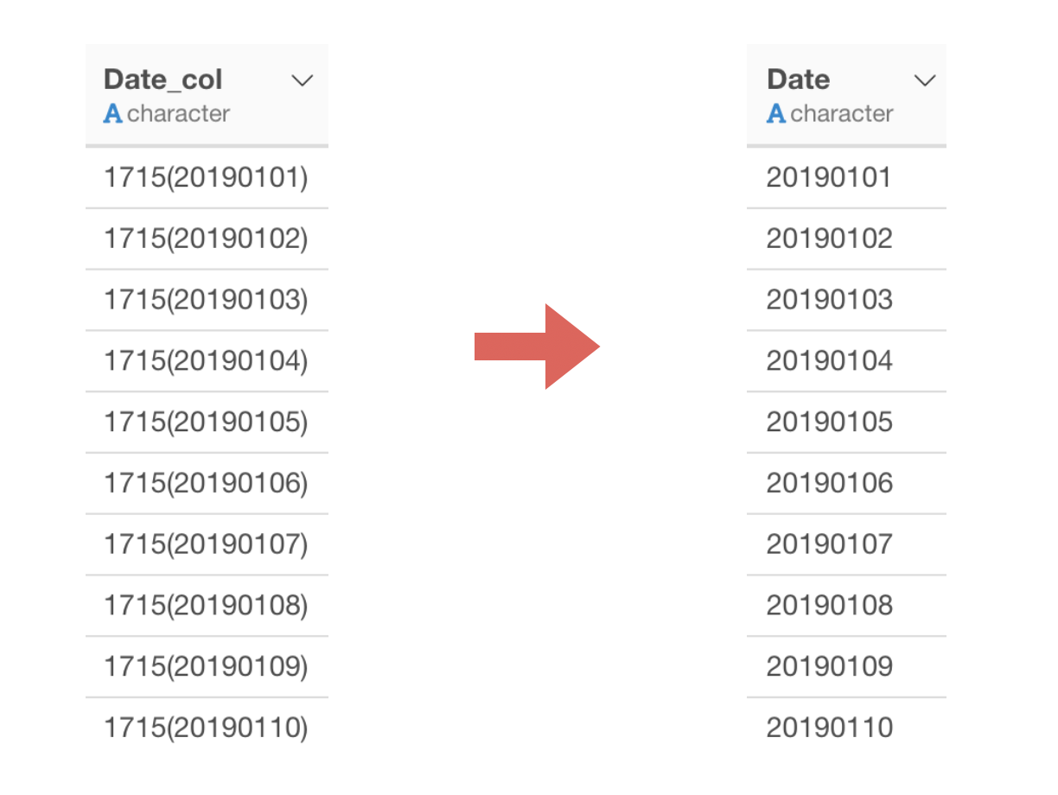Open the Date column dropdown arrow
This screenshot has width=1058, height=795.
925,80
